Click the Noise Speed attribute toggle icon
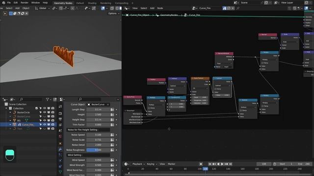This screenshot has height=176, width=314. 112,135
